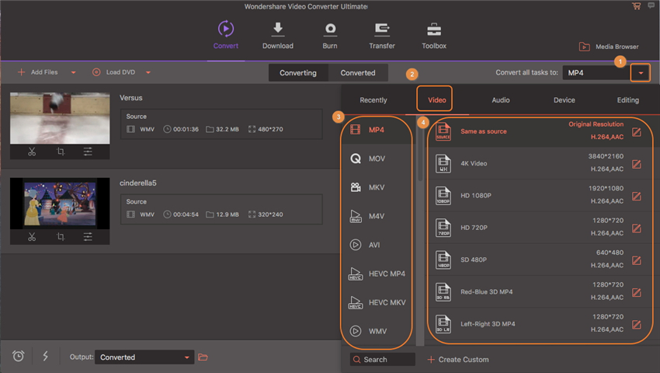The height and width of the screenshot is (373, 660).
Task: Click the feedback chat icon
Action: coord(651,5)
